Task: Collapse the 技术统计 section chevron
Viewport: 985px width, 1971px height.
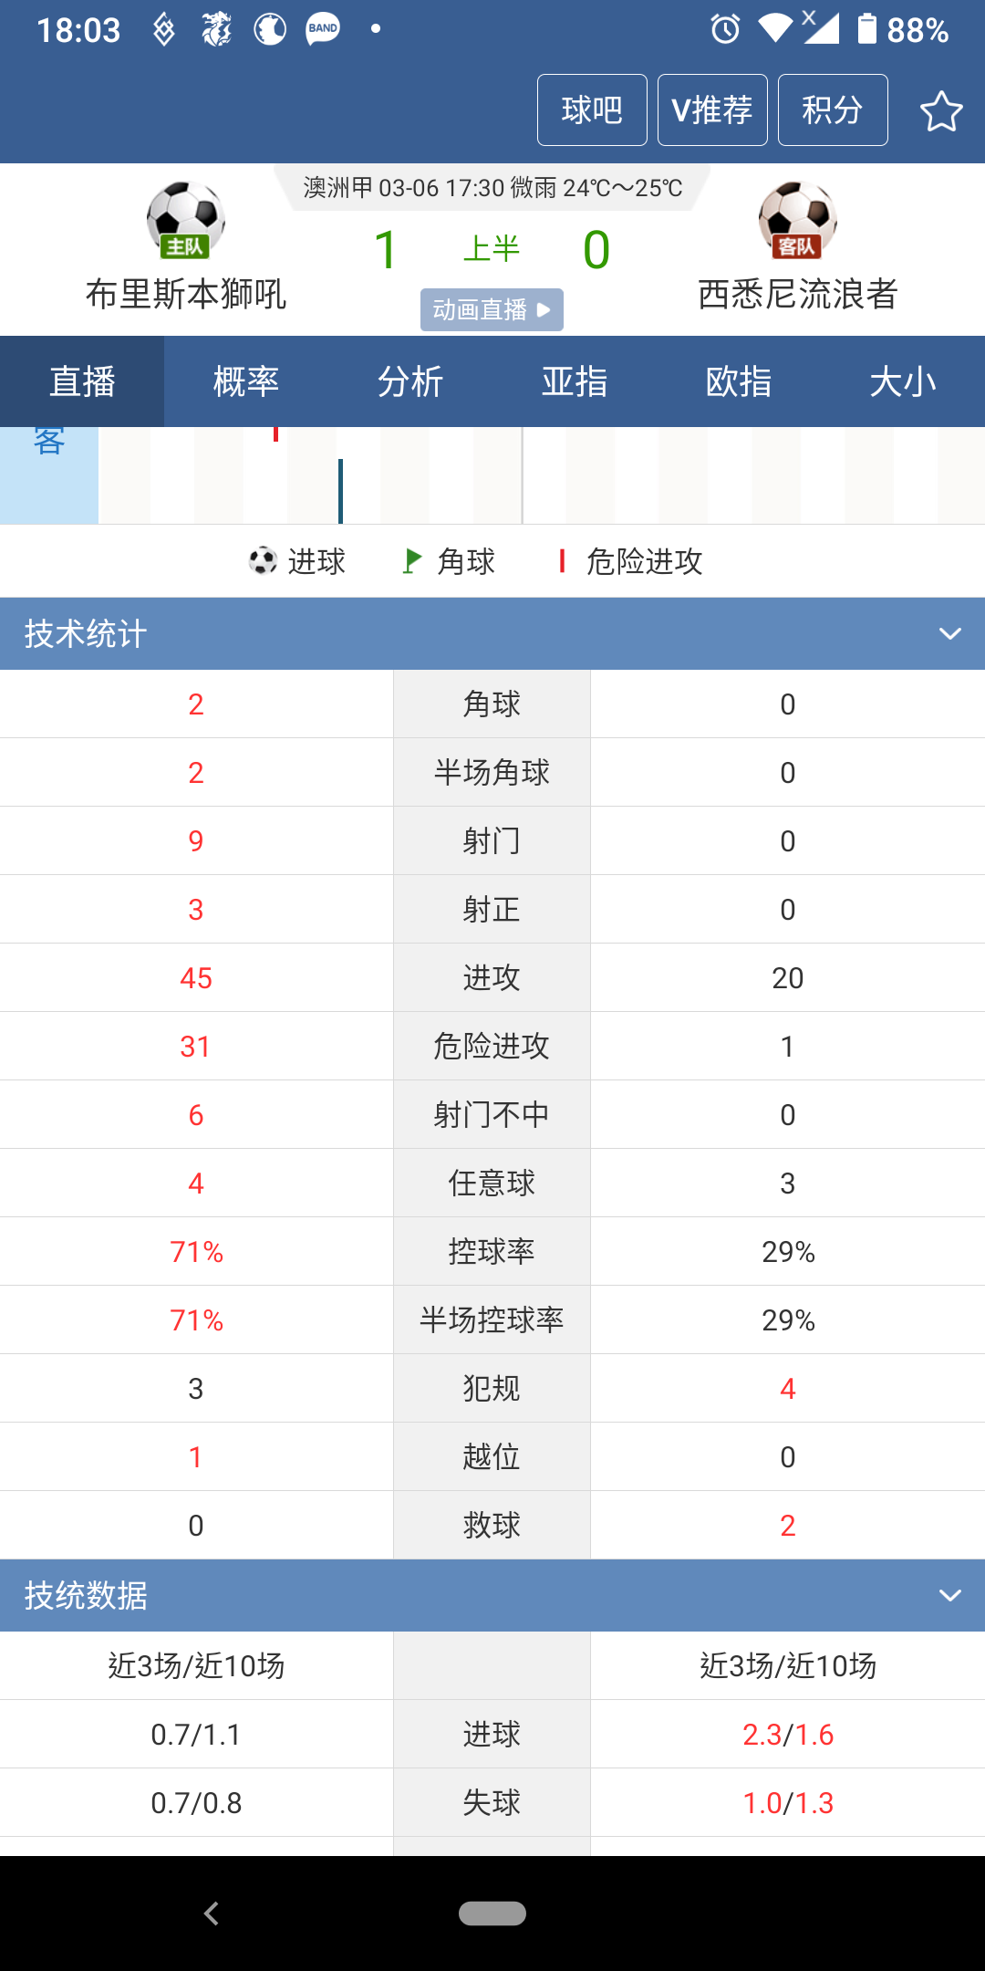Action: coord(950,633)
